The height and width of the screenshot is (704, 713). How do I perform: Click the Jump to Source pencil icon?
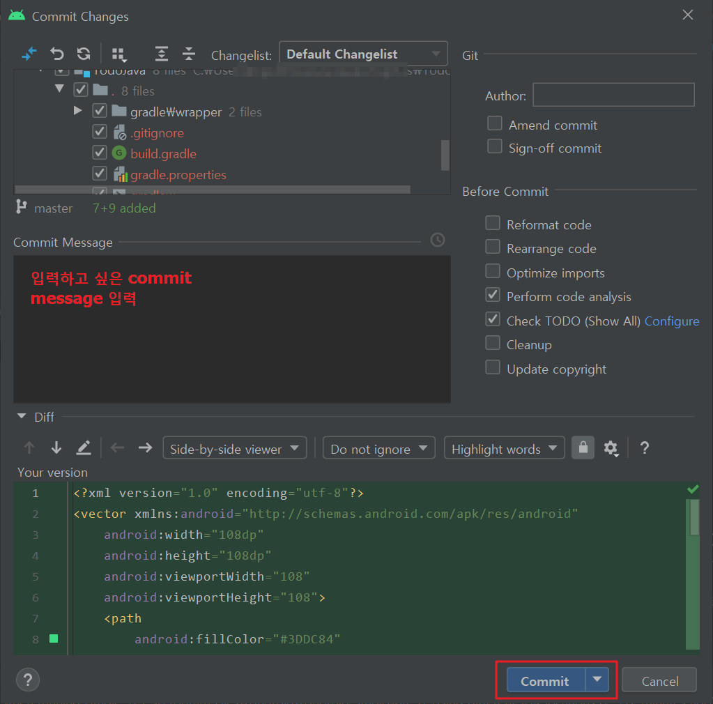84,448
